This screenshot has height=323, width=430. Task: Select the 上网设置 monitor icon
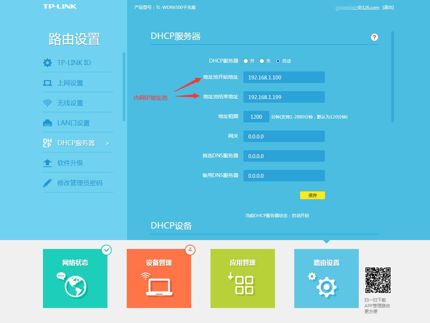tap(48, 82)
